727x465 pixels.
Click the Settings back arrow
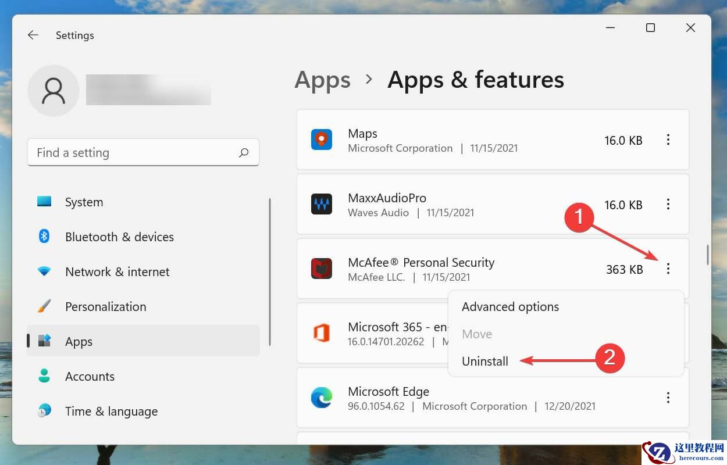tap(33, 35)
